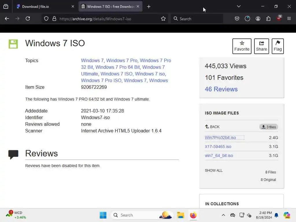Image resolution: width=296 pixels, height=222 pixels.
Task: Open display/network tray icon
Action: click(242, 215)
